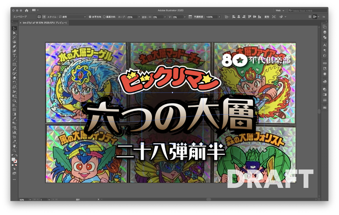Select the Magic Wand tool
The width and height of the screenshot is (339, 215).
tap(14, 37)
